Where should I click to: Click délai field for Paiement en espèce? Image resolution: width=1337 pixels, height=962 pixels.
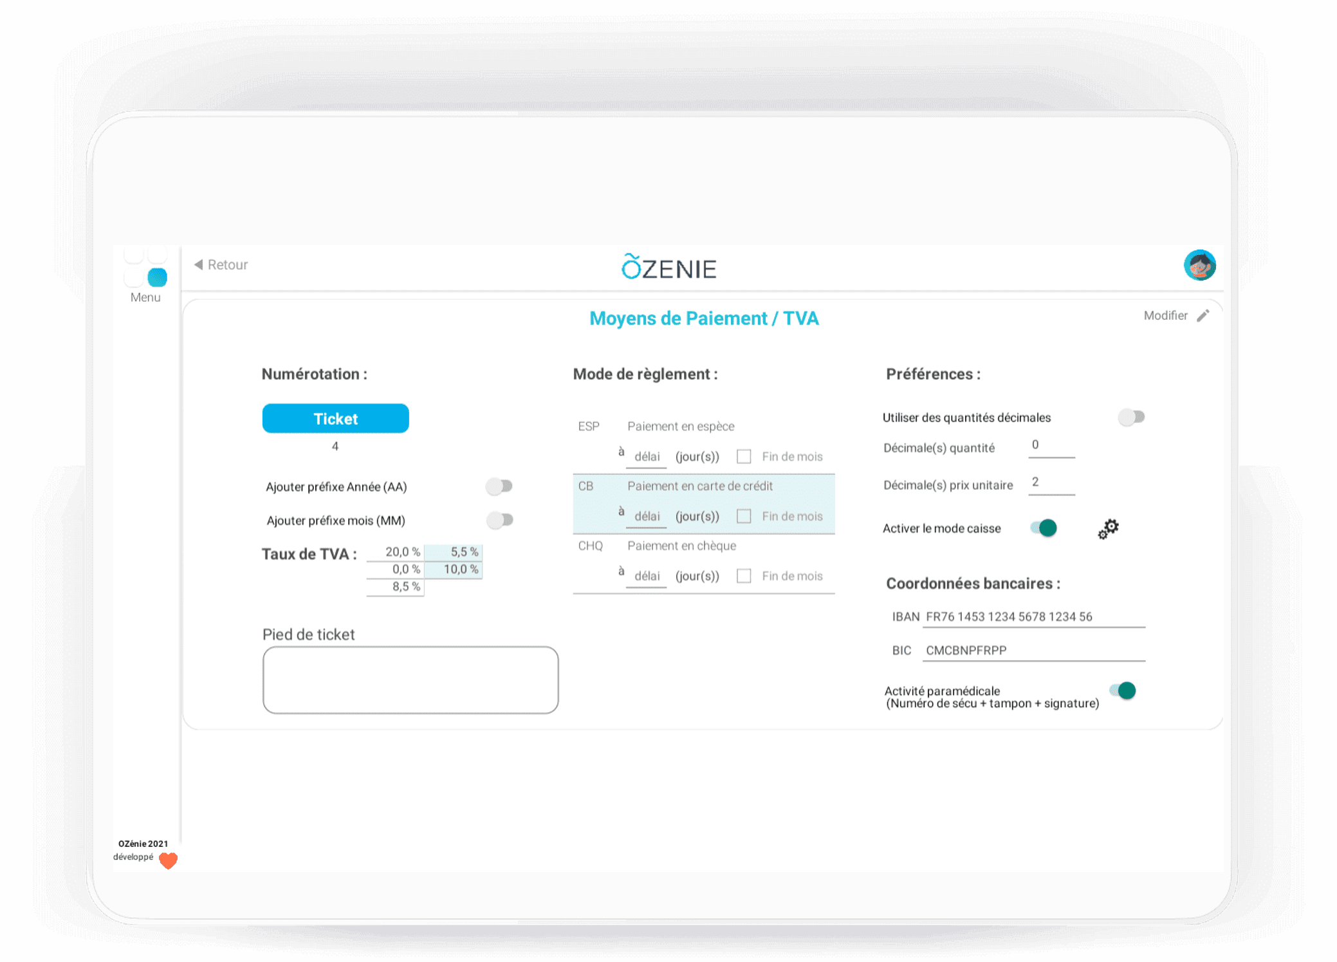(x=647, y=457)
